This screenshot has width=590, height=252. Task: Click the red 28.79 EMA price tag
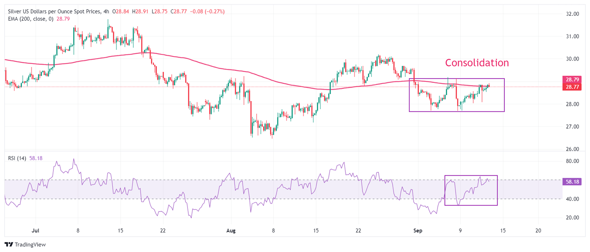click(572, 80)
